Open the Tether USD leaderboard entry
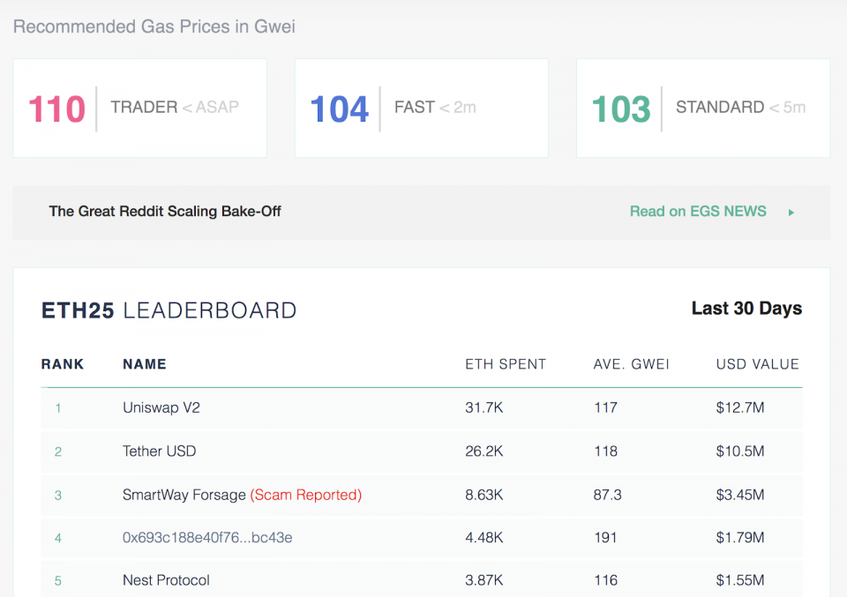847x597 pixels. coord(159,451)
